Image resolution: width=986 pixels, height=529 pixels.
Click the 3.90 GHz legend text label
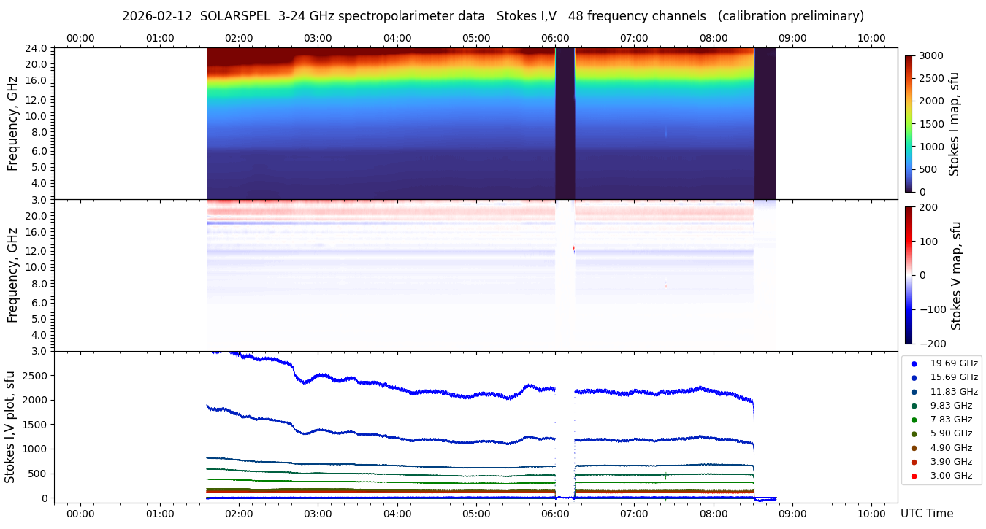951,462
